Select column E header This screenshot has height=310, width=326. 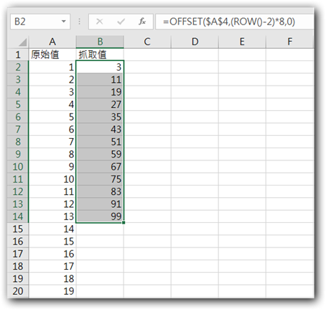242,42
